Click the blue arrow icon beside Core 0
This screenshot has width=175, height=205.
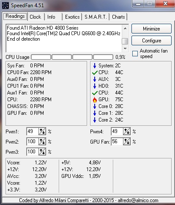[95, 106]
